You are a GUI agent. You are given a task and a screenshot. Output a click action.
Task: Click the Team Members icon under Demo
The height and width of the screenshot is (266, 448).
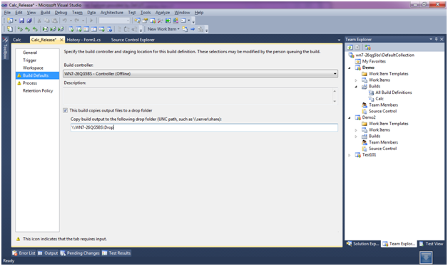(x=365, y=105)
